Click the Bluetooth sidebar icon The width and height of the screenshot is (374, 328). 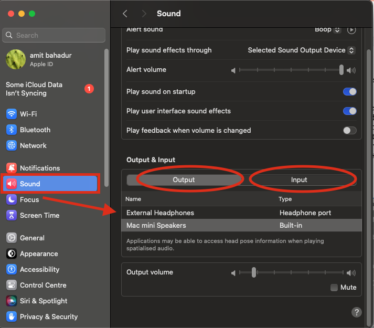tap(12, 130)
